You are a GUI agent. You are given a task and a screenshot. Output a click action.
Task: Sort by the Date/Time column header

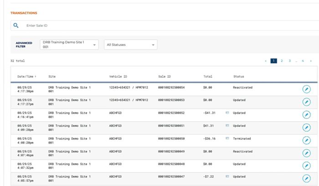pos(26,76)
